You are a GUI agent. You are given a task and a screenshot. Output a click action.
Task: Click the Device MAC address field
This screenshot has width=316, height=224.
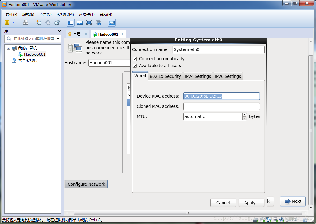click(222, 96)
